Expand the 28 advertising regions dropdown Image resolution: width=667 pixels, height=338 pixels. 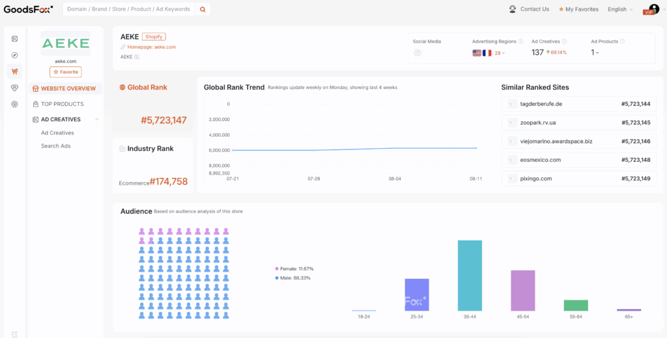(500, 53)
